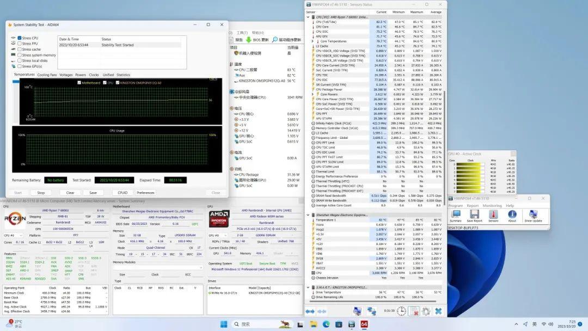Open the Monitoring menu in HWiNFO64
Screen dimensions: 588x331
click(x=492, y=206)
